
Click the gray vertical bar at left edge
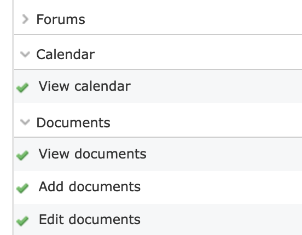pos(13,117)
